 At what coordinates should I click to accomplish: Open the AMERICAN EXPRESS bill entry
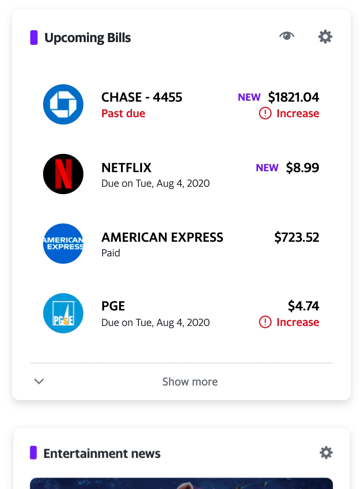tap(181, 244)
